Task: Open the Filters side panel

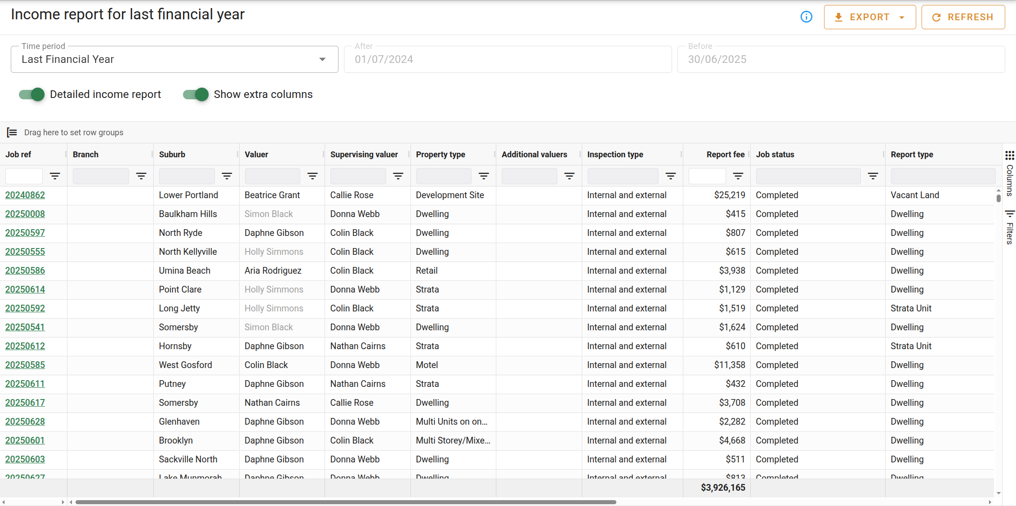Action: (1010, 227)
